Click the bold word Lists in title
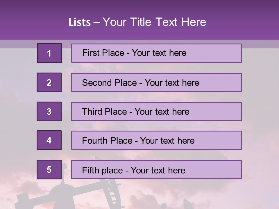 click(80, 22)
